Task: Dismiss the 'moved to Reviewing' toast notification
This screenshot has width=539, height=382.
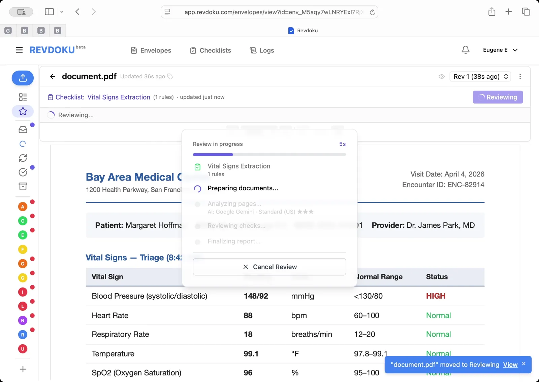Action: coord(524,363)
